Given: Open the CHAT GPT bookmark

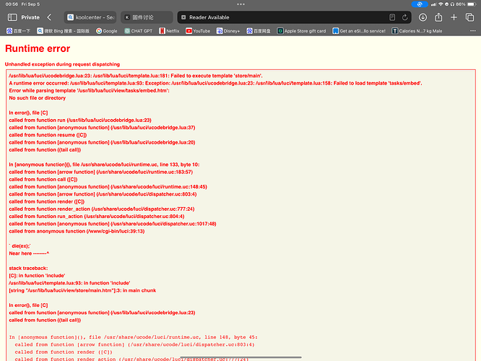Looking at the screenshot, I should tap(139, 31).
